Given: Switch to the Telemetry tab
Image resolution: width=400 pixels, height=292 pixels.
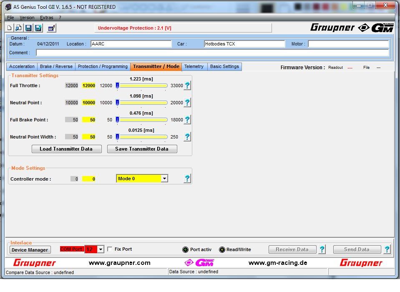Looking at the screenshot, I should pyautogui.click(x=194, y=67).
